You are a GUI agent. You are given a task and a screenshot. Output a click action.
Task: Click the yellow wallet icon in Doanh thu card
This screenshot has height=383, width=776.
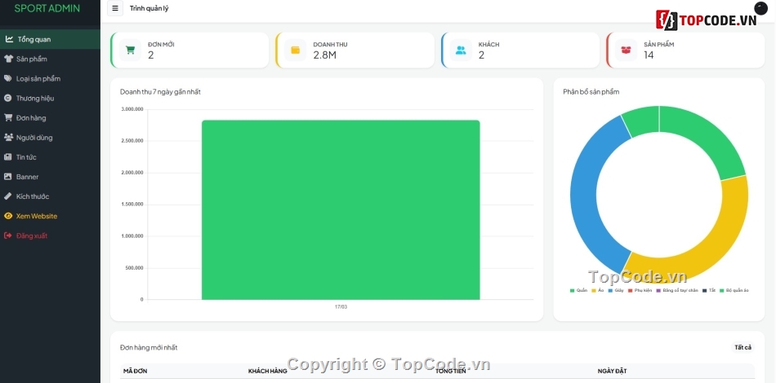point(296,50)
